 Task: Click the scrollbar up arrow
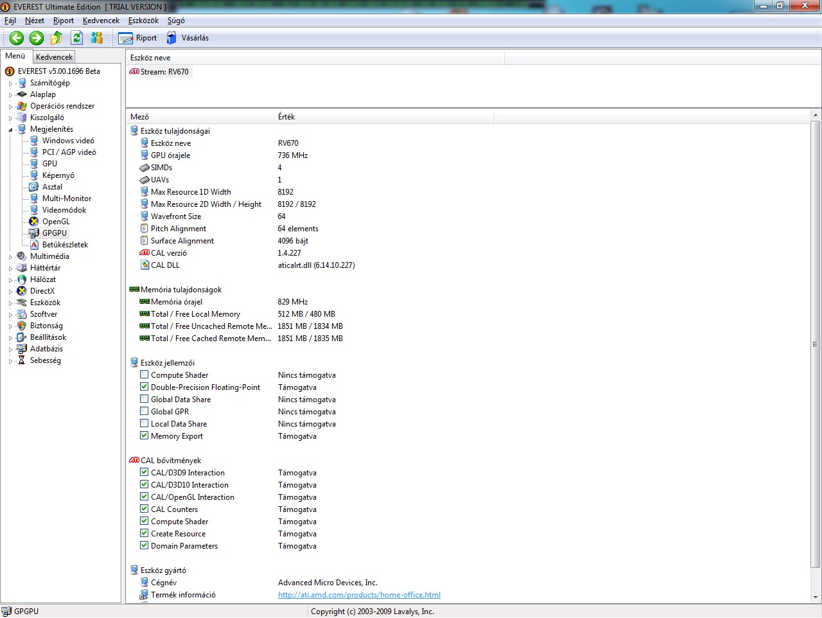pos(816,116)
